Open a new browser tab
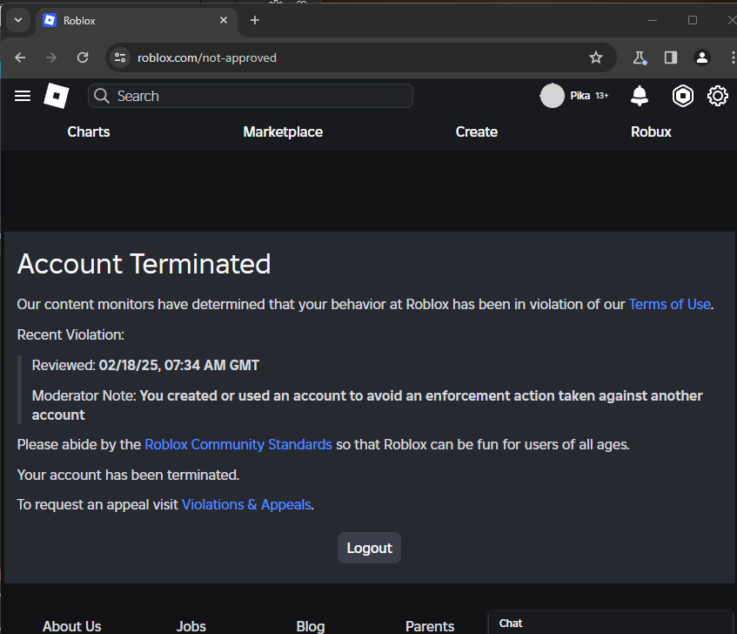Screen dimensions: 737x634 click(255, 20)
